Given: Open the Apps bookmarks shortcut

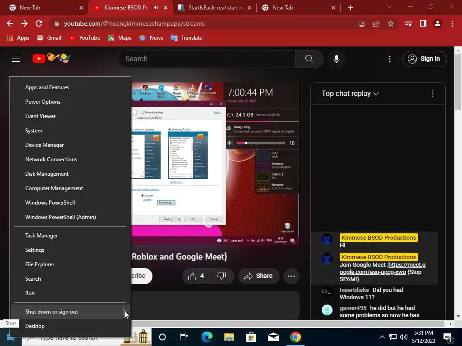Looking at the screenshot, I should click(18, 38).
